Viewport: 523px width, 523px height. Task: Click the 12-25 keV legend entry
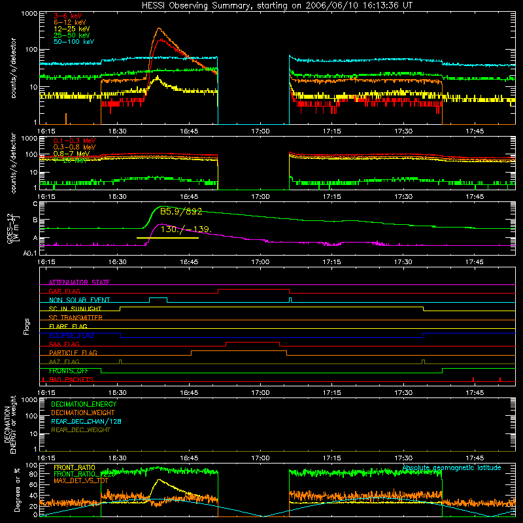tap(72, 29)
